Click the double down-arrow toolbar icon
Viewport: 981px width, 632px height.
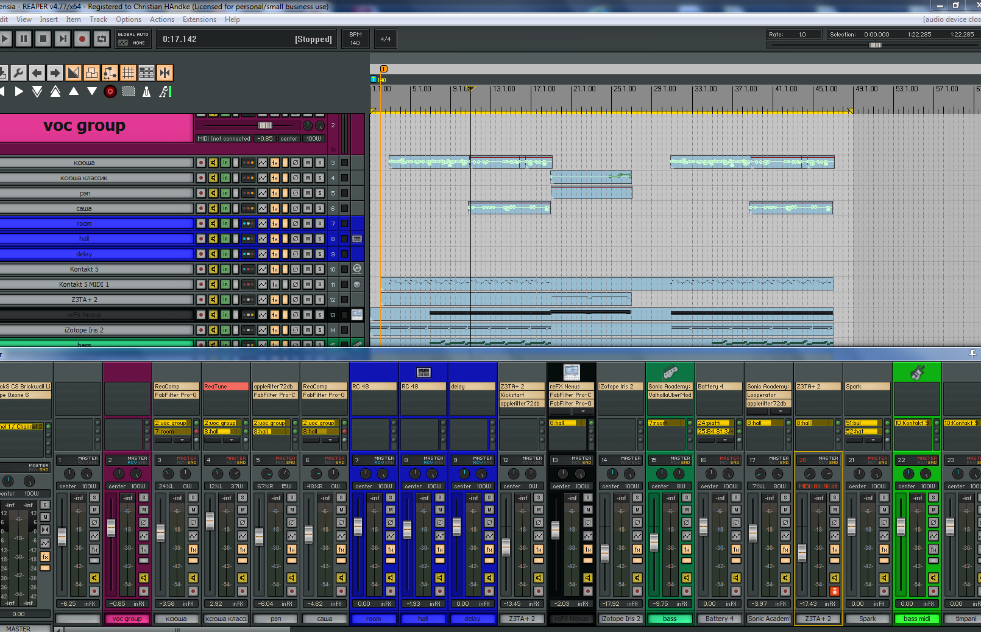click(37, 91)
